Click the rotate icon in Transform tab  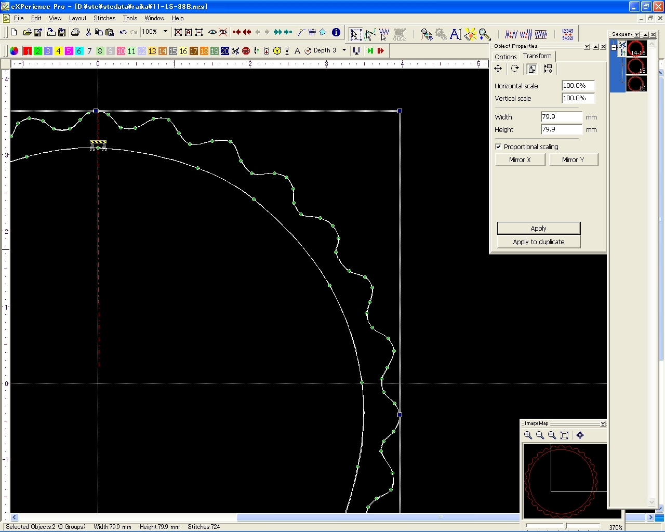point(515,69)
